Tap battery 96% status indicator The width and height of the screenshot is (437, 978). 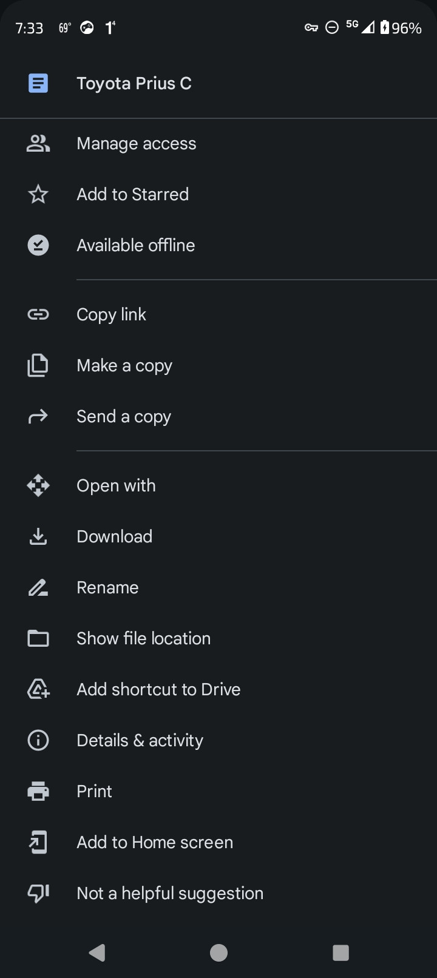(401, 28)
